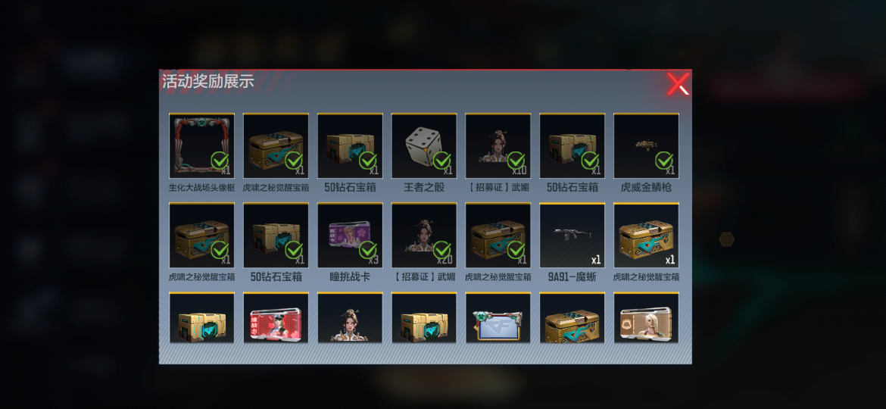
Task: Click the green checkmark on 生化大战场头像框
Action: pos(220,161)
